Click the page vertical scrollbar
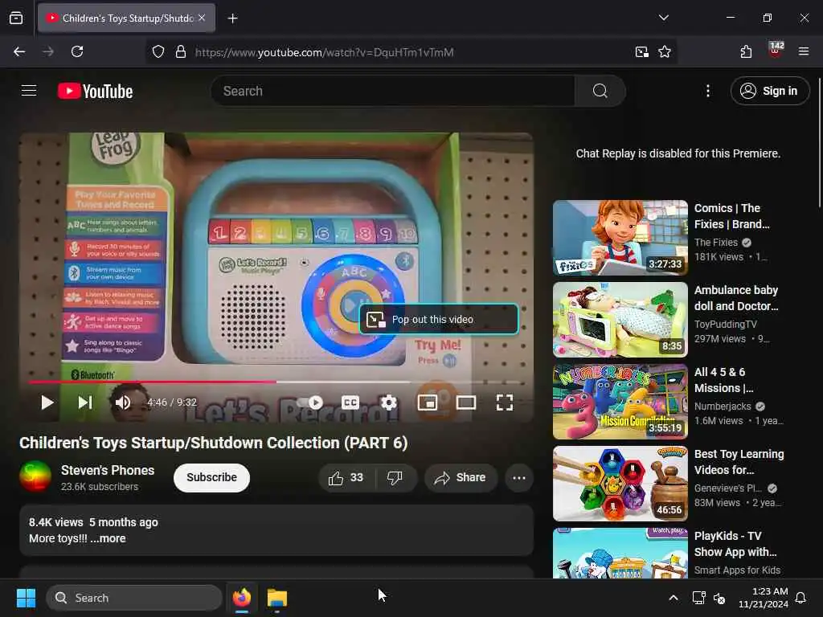Screen dimensions: 823x617 [x=819, y=141]
